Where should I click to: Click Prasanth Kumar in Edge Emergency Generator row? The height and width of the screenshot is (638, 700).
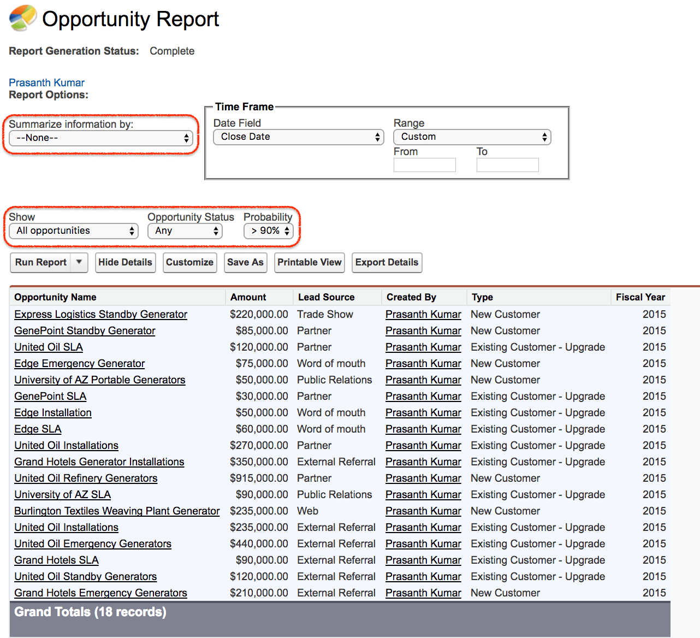point(423,363)
